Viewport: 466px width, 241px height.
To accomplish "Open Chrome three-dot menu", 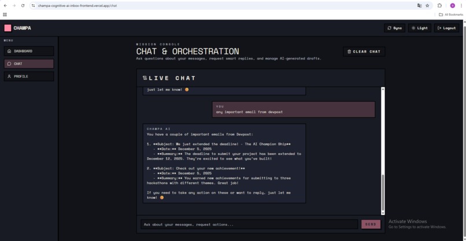I will [x=461, y=5].
